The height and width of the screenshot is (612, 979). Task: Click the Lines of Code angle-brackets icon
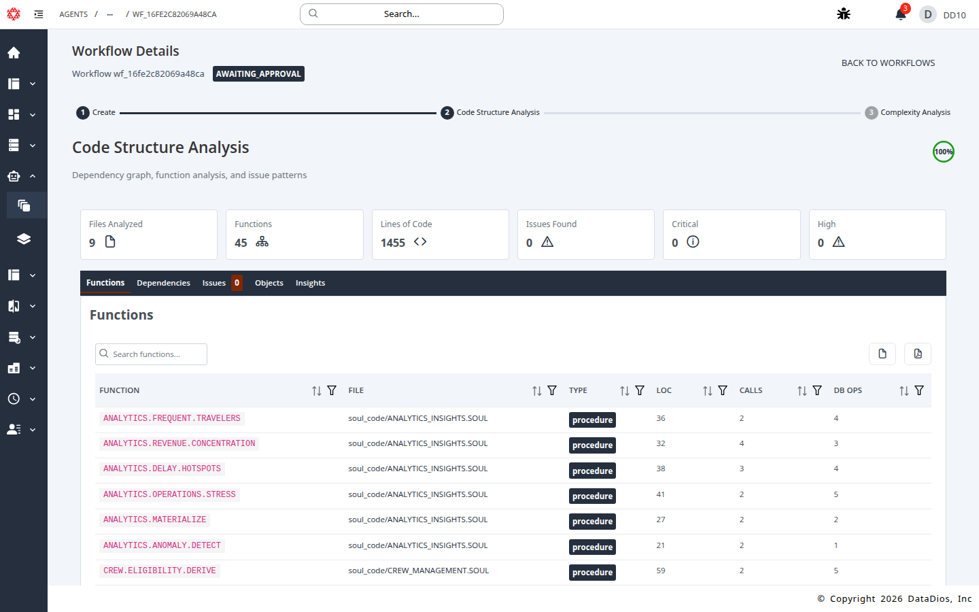[419, 241]
